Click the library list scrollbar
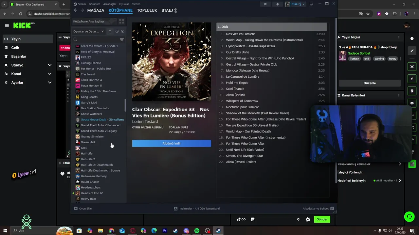Screen dimensions: 419x235 [125, 105]
